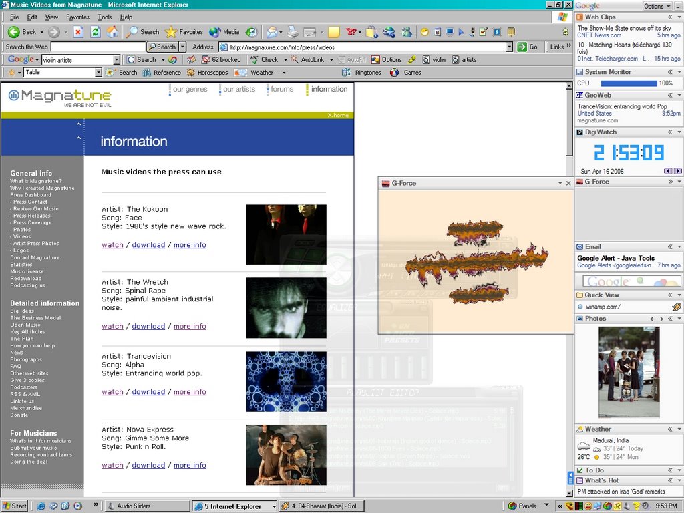The width and height of the screenshot is (684, 513).
Task: Click the Messenger buddies toolbar icon
Action: pos(407,32)
